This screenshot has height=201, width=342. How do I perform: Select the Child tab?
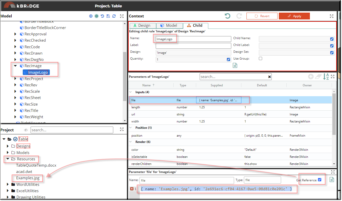coord(196,26)
